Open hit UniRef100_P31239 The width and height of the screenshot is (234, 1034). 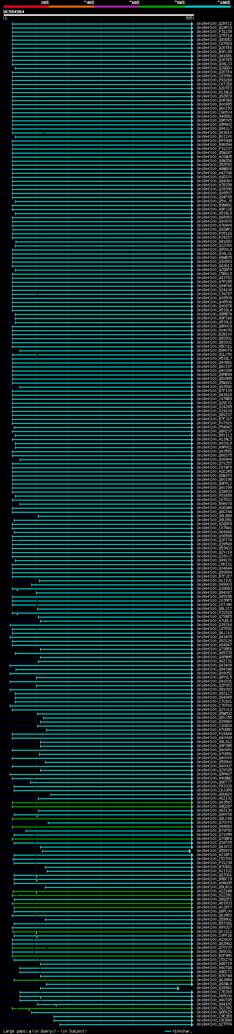point(214,32)
